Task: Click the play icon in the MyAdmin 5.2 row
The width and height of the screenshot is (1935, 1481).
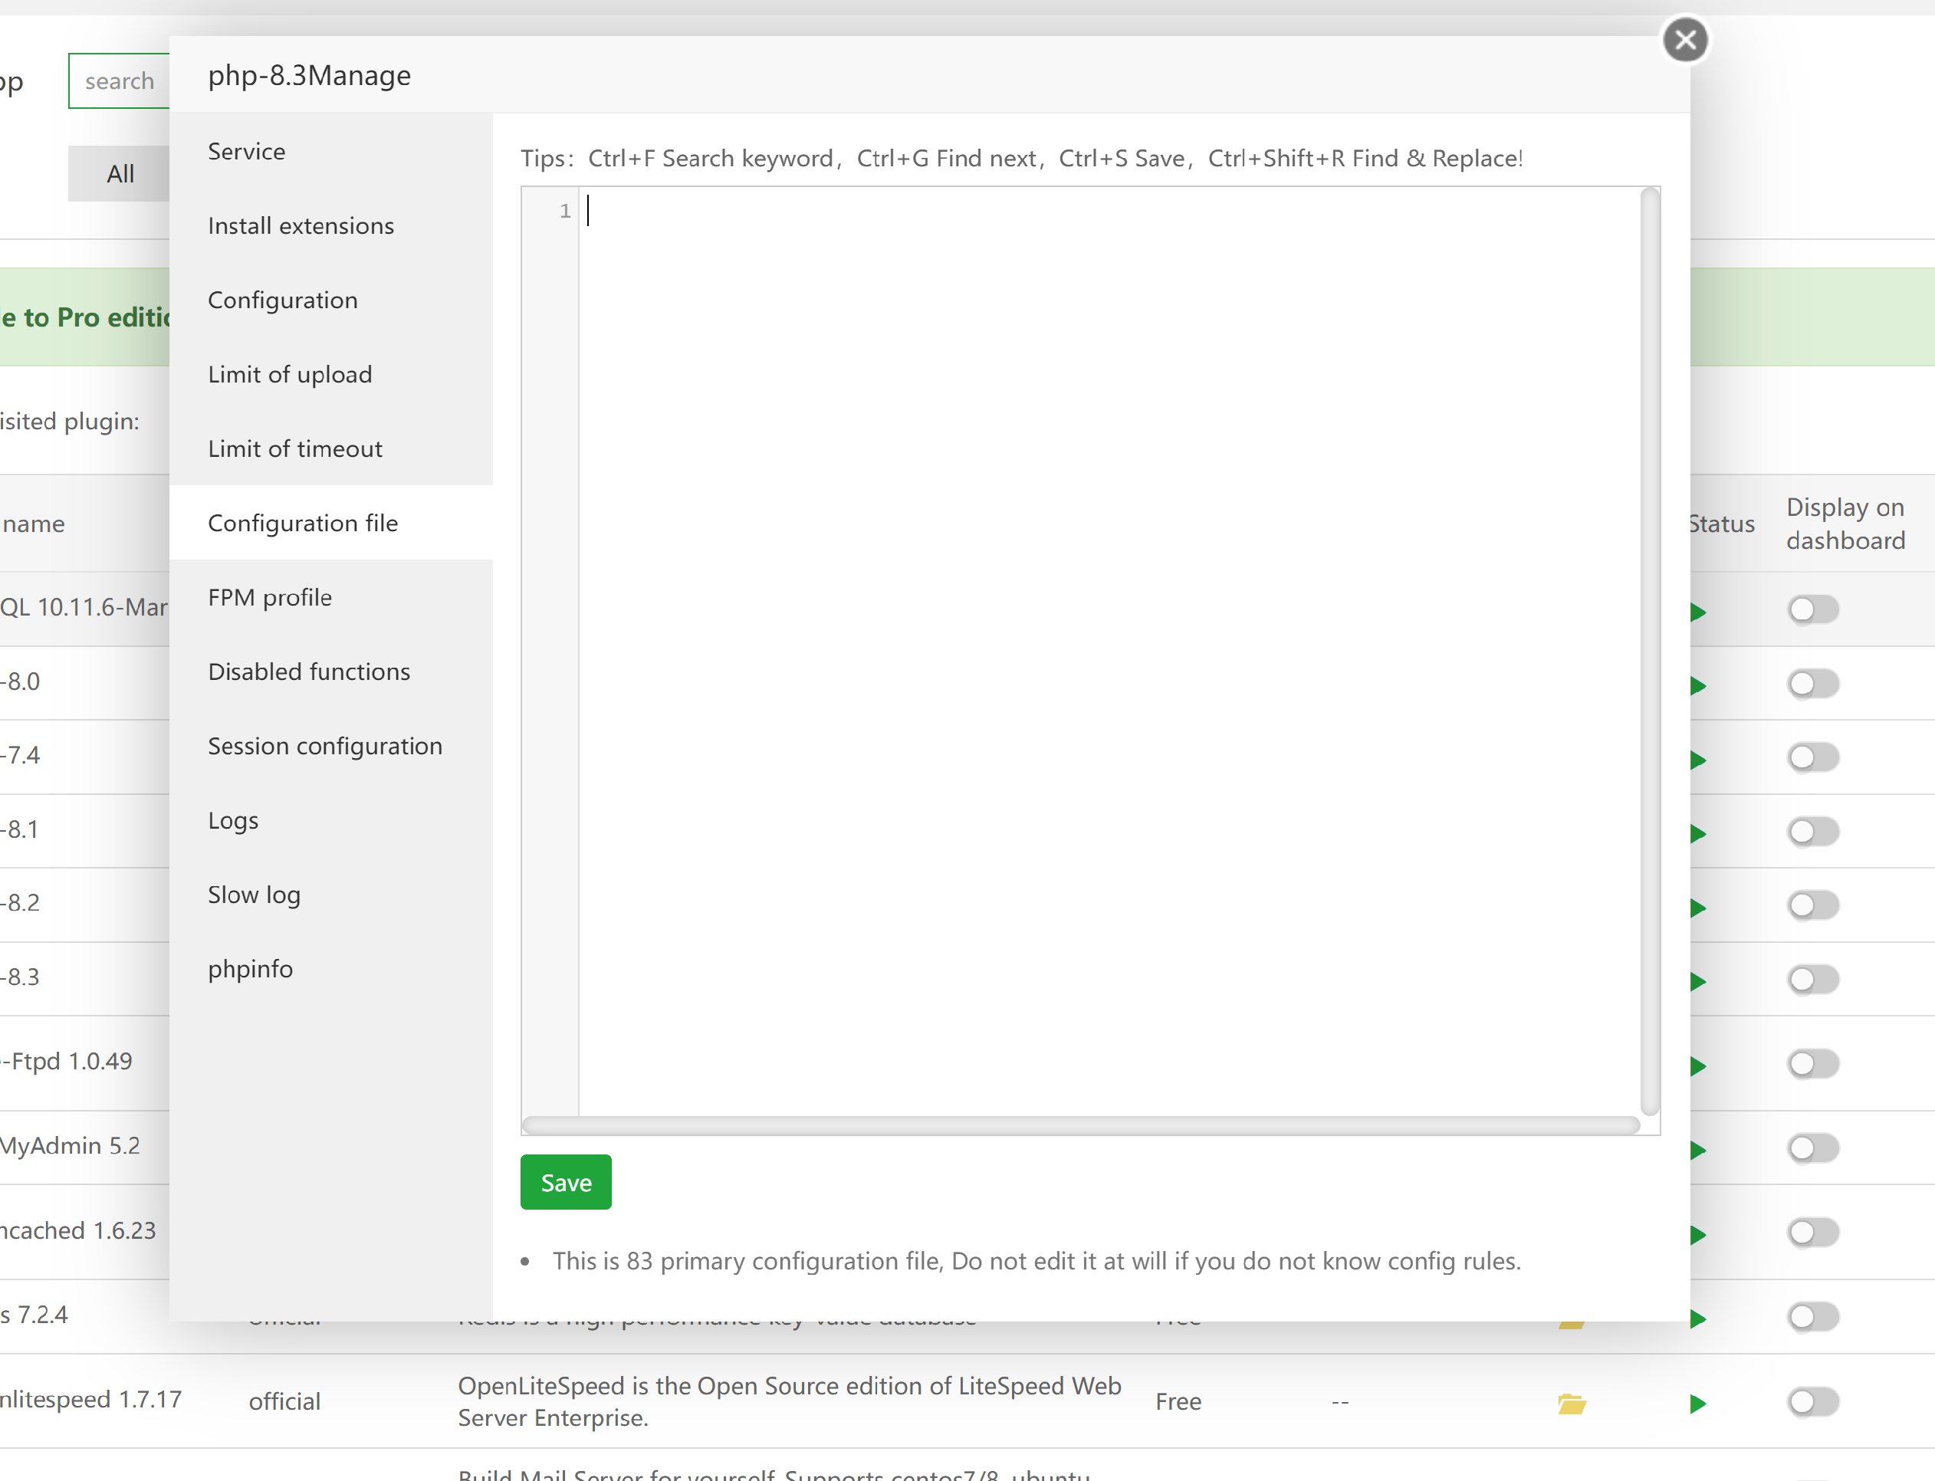Action: 1698,1150
